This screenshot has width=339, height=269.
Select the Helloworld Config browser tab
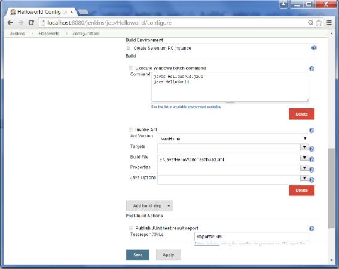click(x=41, y=12)
